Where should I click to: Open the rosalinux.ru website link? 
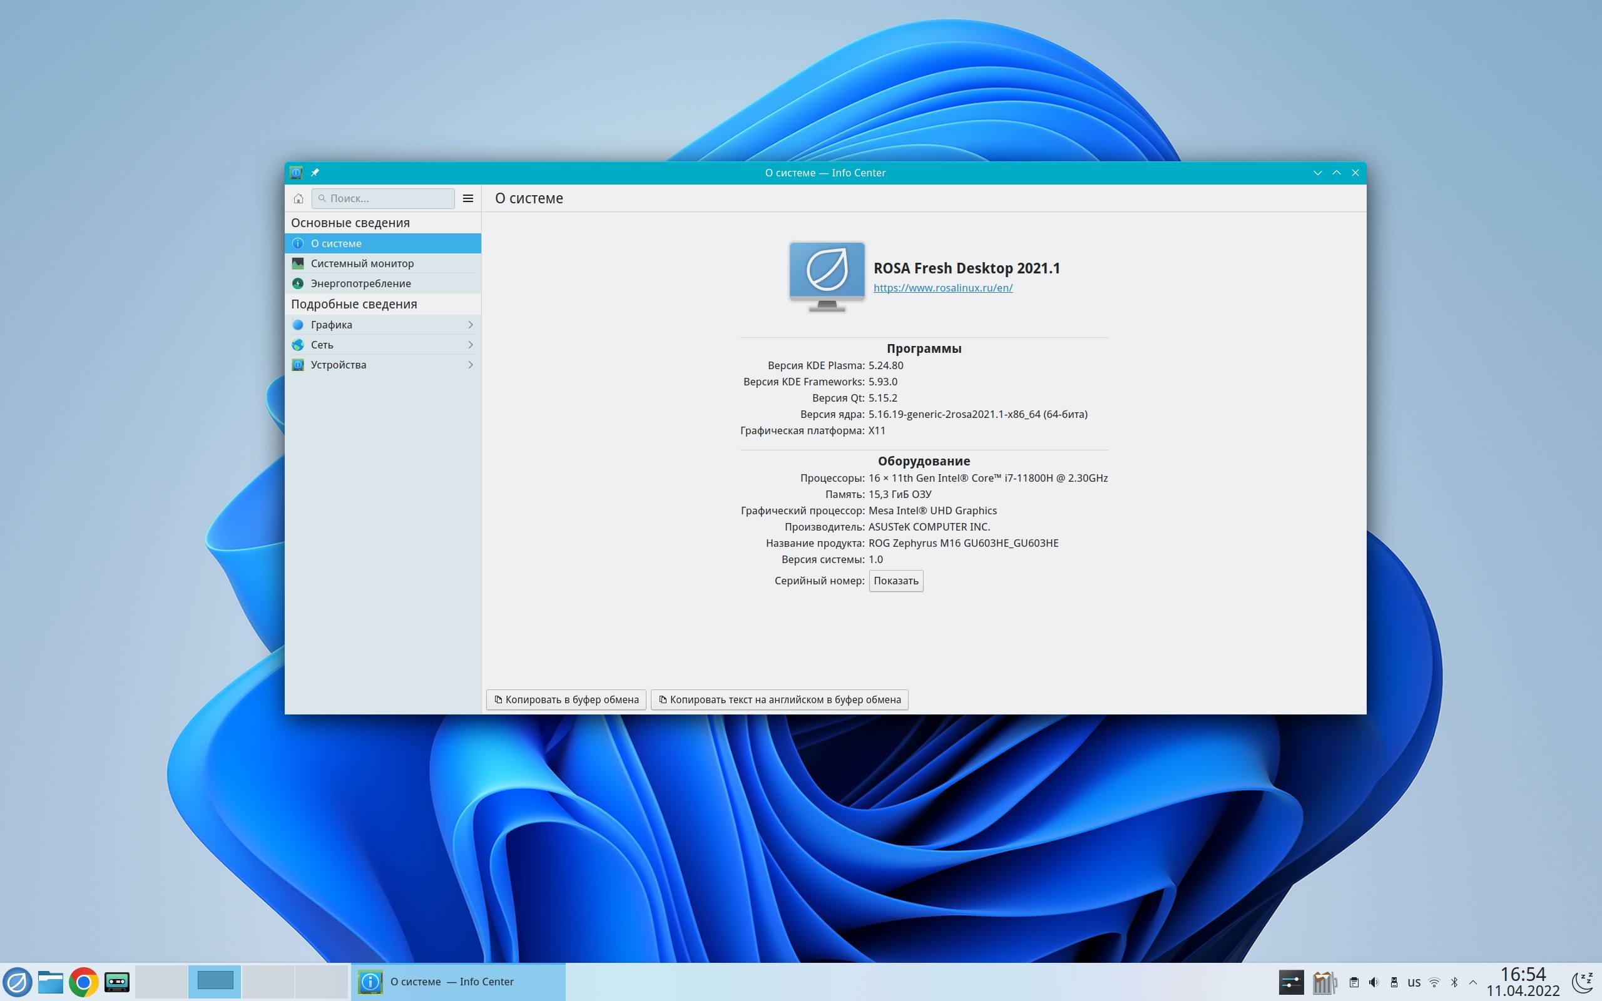tap(942, 287)
